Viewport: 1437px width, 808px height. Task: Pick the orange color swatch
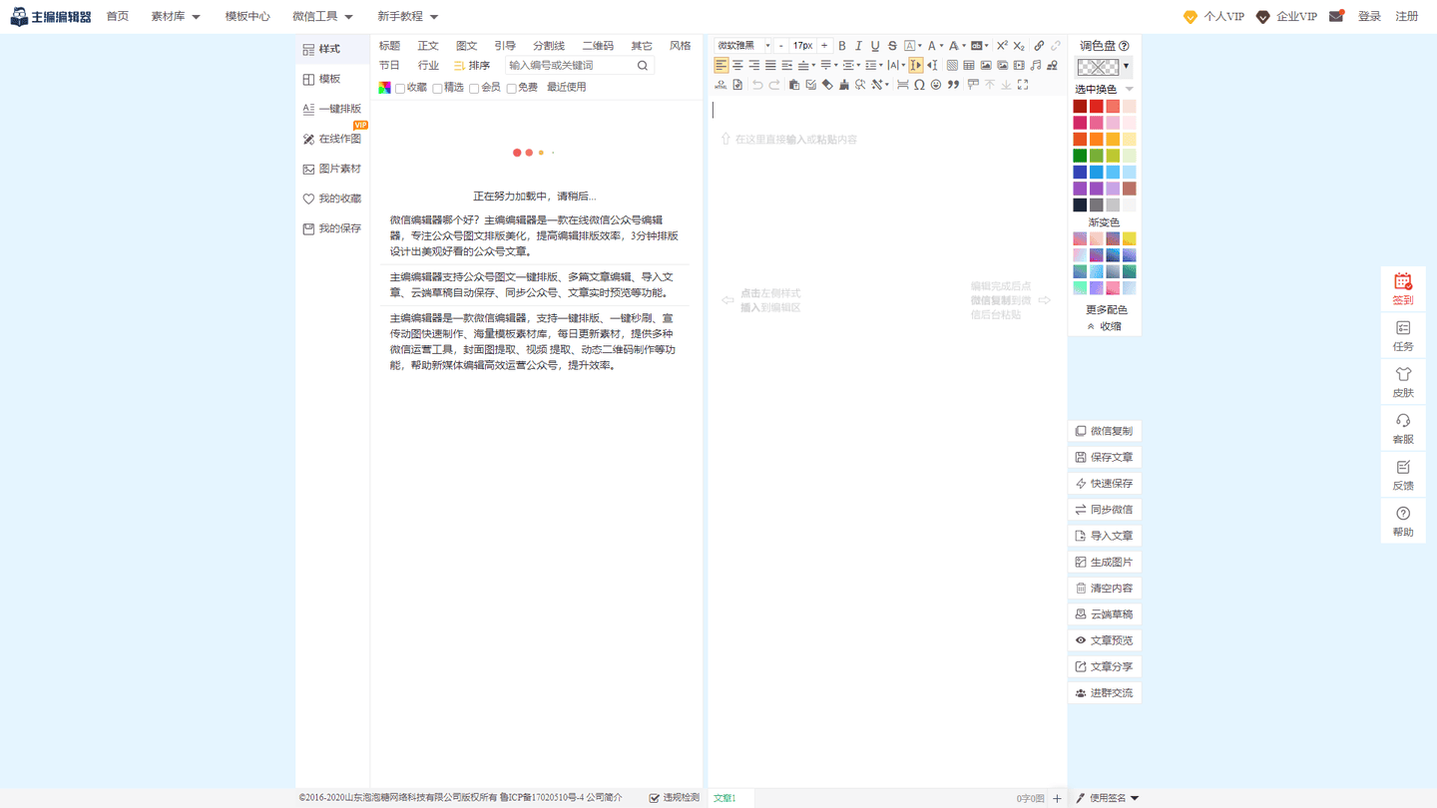(x=1096, y=140)
